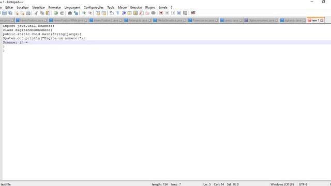Open the Replace dialog from the toolbar
The width and height of the screenshot is (331, 186).
coord(76,13)
